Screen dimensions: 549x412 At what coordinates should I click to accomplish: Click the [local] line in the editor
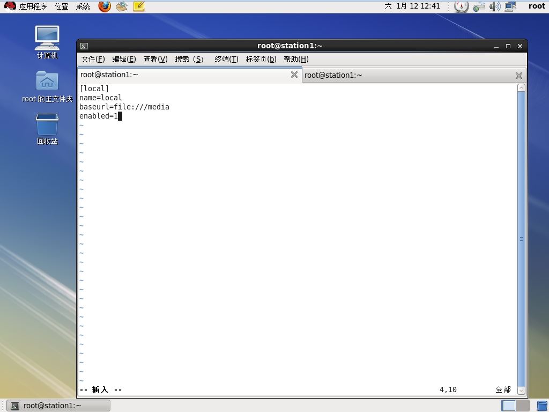click(x=94, y=89)
